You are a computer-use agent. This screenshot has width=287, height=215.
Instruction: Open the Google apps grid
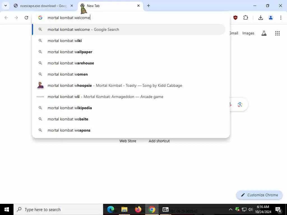[x=277, y=33]
